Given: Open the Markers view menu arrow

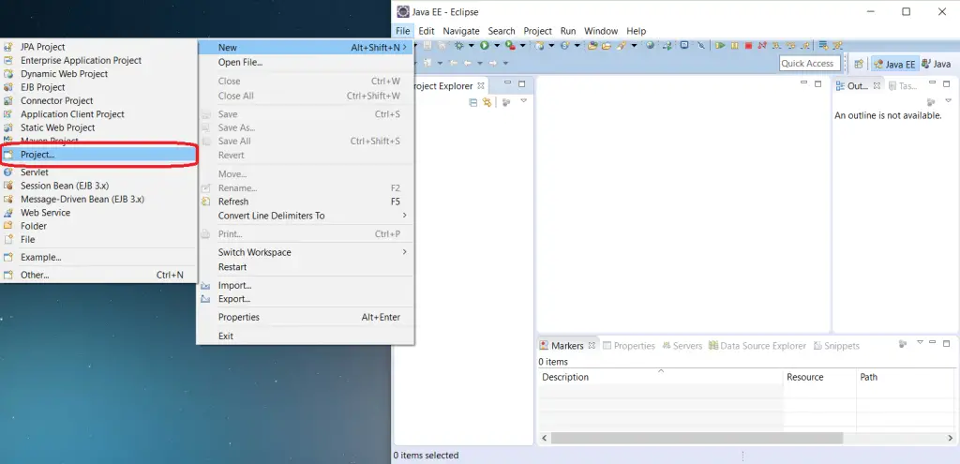Looking at the screenshot, I should [920, 343].
